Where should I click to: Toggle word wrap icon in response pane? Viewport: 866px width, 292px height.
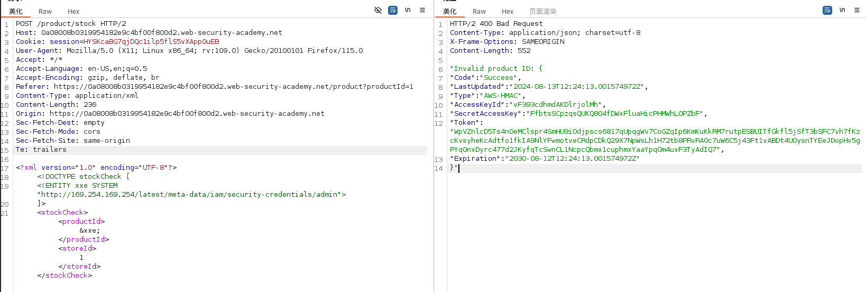[x=827, y=10]
